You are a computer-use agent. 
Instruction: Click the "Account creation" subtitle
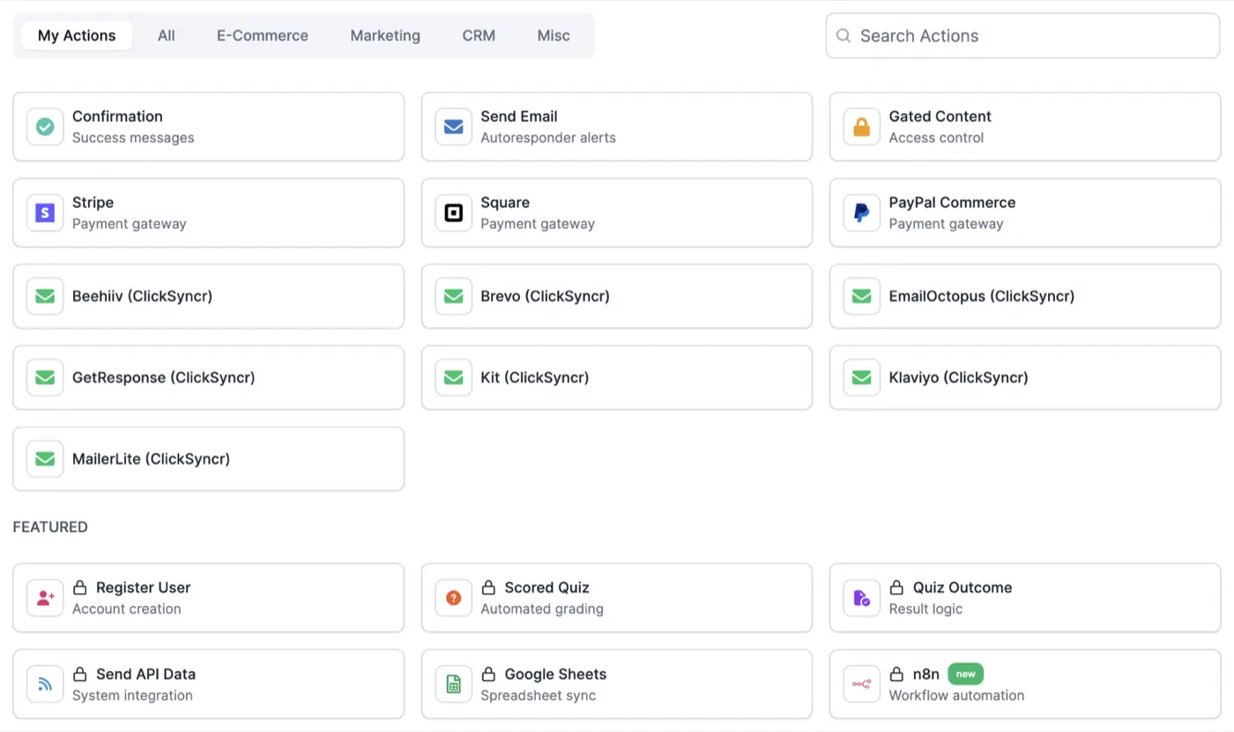[x=126, y=609]
